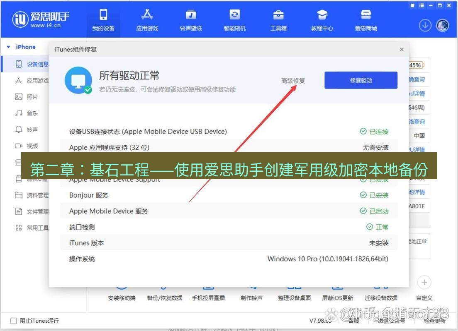Open 手机投屏直播 tool
Viewport: 458px width, 331px height.
pos(208,298)
